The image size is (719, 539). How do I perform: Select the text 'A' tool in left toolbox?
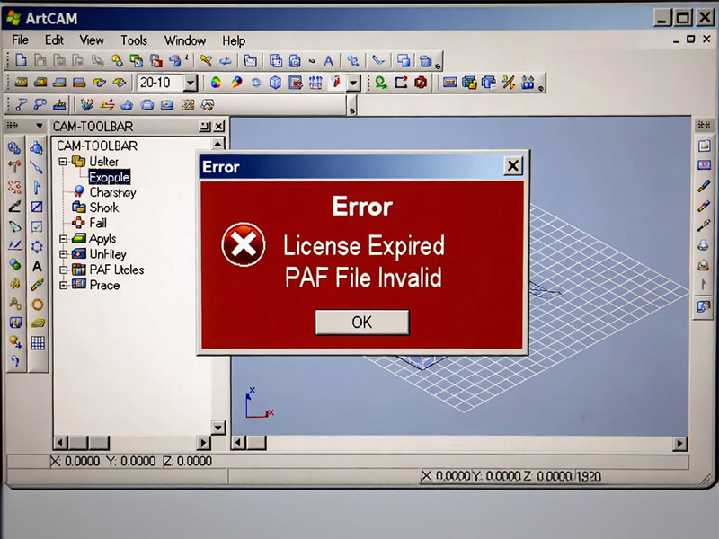(x=37, y=267)
